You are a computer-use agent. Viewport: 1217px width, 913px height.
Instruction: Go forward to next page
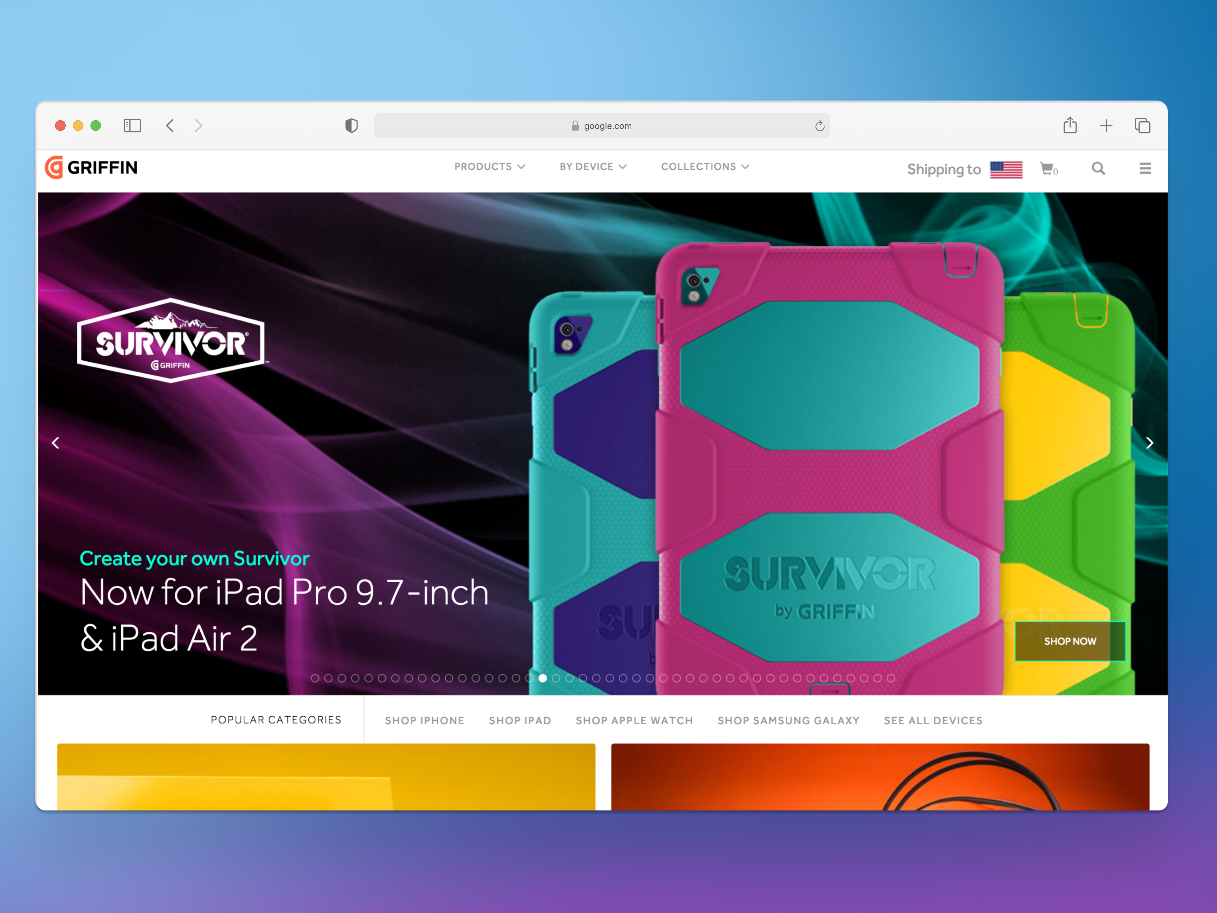coord(199,125)
